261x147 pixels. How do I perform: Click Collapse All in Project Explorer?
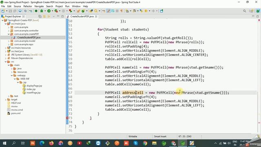[40, 16]
